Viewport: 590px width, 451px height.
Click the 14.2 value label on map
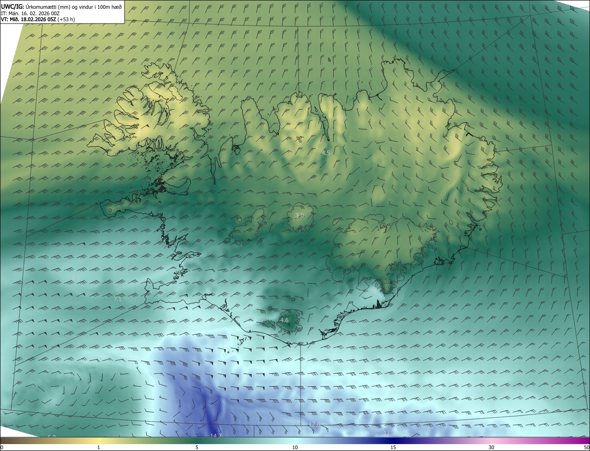click(216, 435)
